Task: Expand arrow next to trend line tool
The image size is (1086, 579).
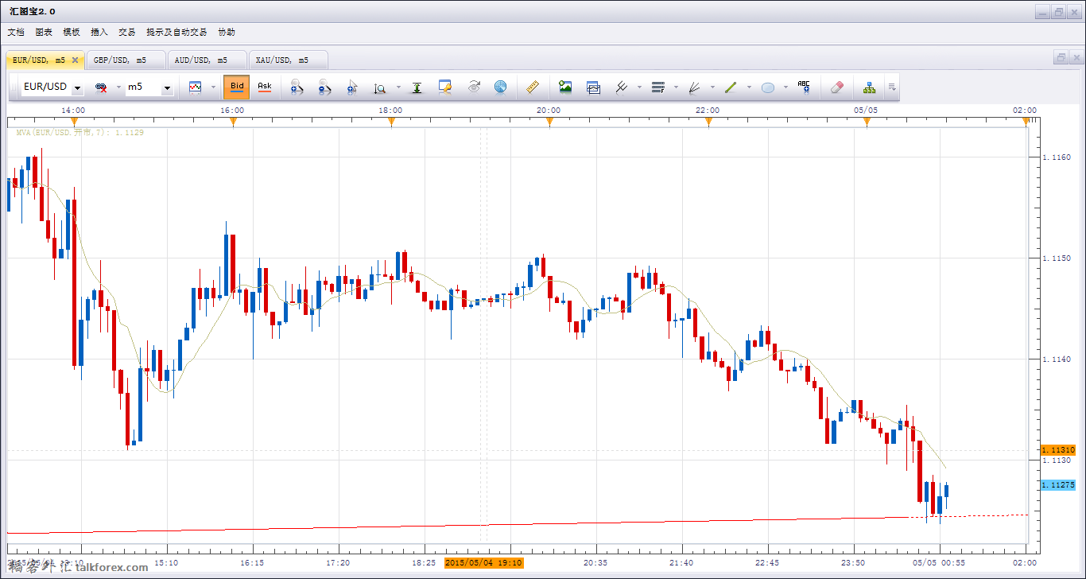Action: point(749,87)
